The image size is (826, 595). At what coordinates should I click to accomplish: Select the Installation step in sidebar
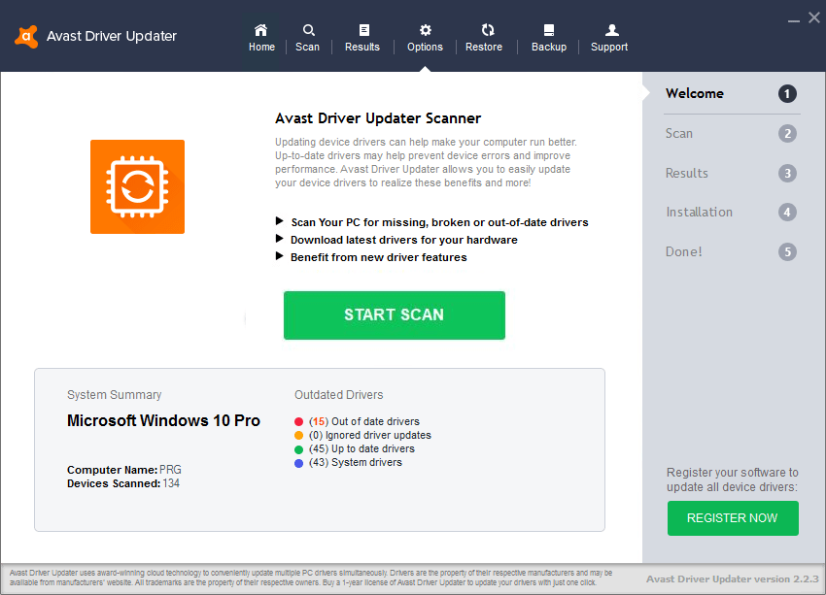pos(699,212)
